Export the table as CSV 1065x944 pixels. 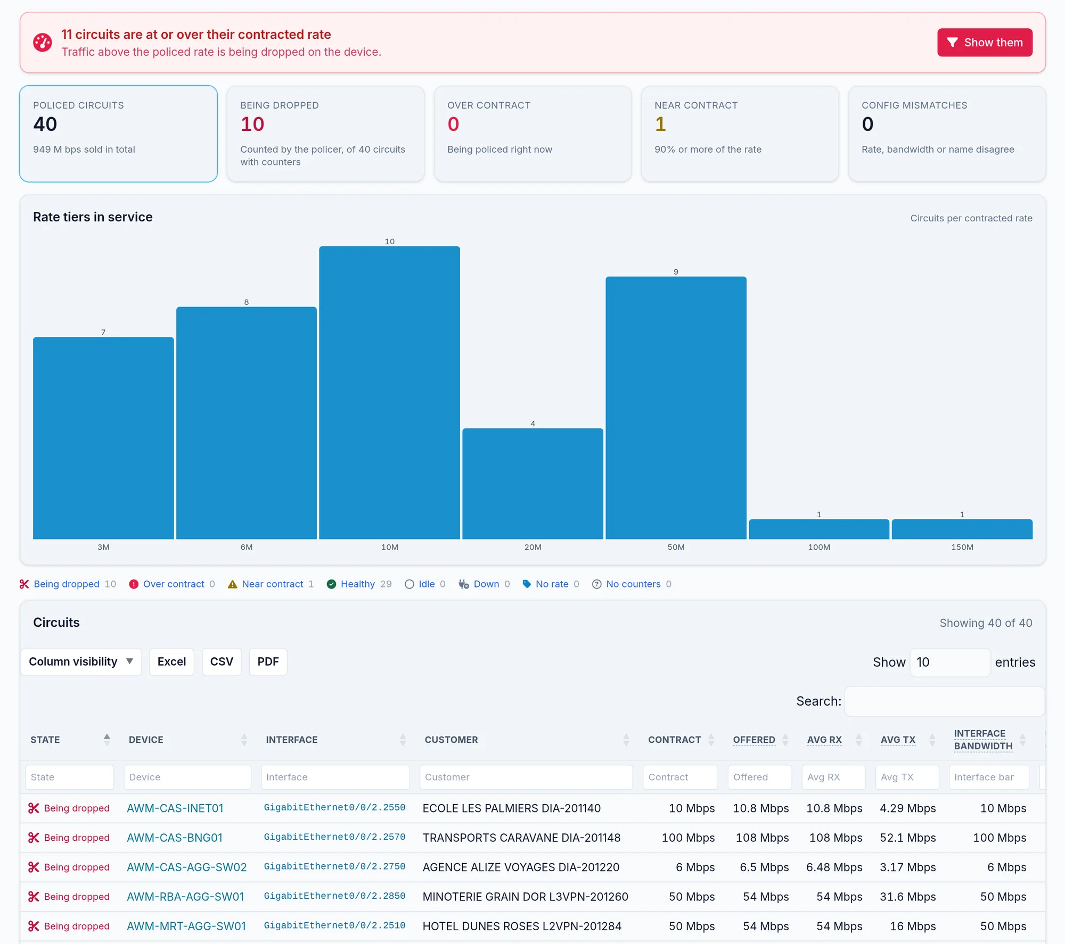(x=222, y=662)
